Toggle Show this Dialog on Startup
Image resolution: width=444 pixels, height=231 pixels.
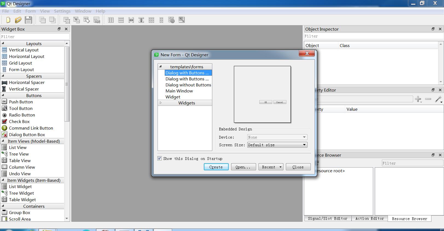point(159,158)
